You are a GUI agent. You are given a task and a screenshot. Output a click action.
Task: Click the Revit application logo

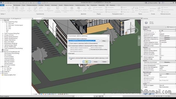(x=1, y=3)
